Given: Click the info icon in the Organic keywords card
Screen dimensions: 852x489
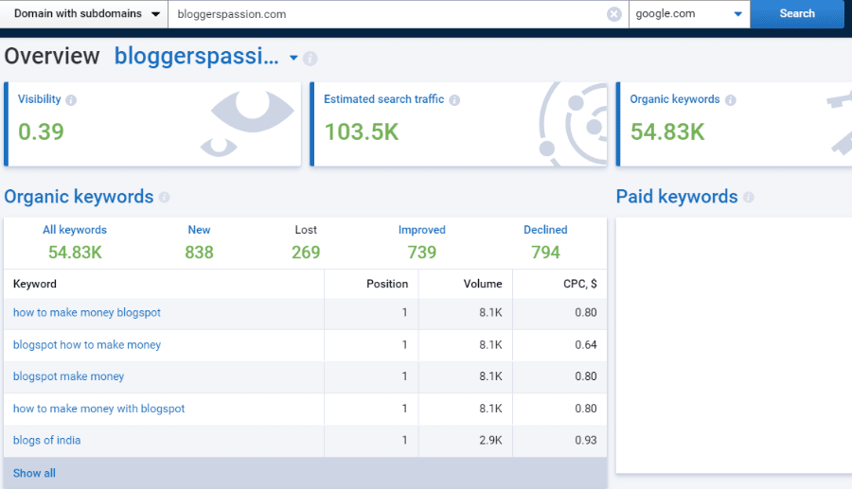Looking at the screenshot, I should [730, 100].
